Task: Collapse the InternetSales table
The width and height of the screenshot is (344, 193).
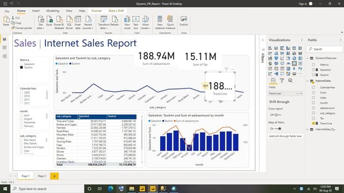Action: (307, 81)
